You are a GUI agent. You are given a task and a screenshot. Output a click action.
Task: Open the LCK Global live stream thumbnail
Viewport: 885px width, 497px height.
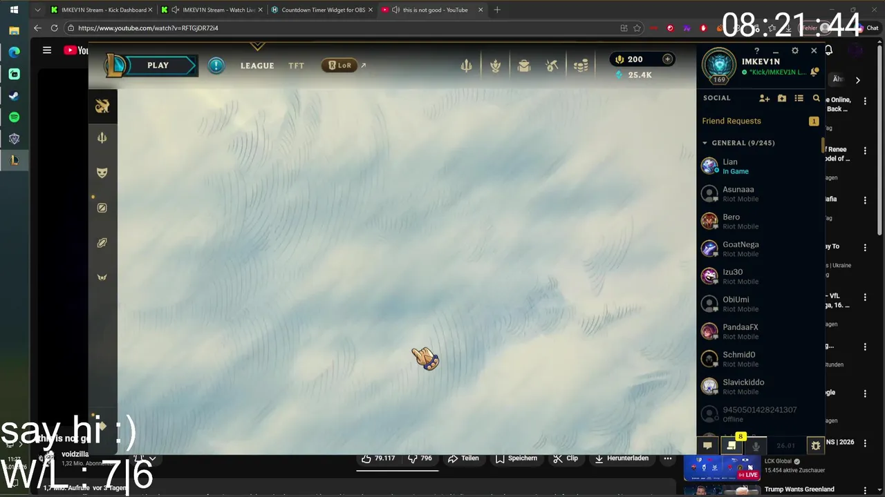click(x=722, y=468)
